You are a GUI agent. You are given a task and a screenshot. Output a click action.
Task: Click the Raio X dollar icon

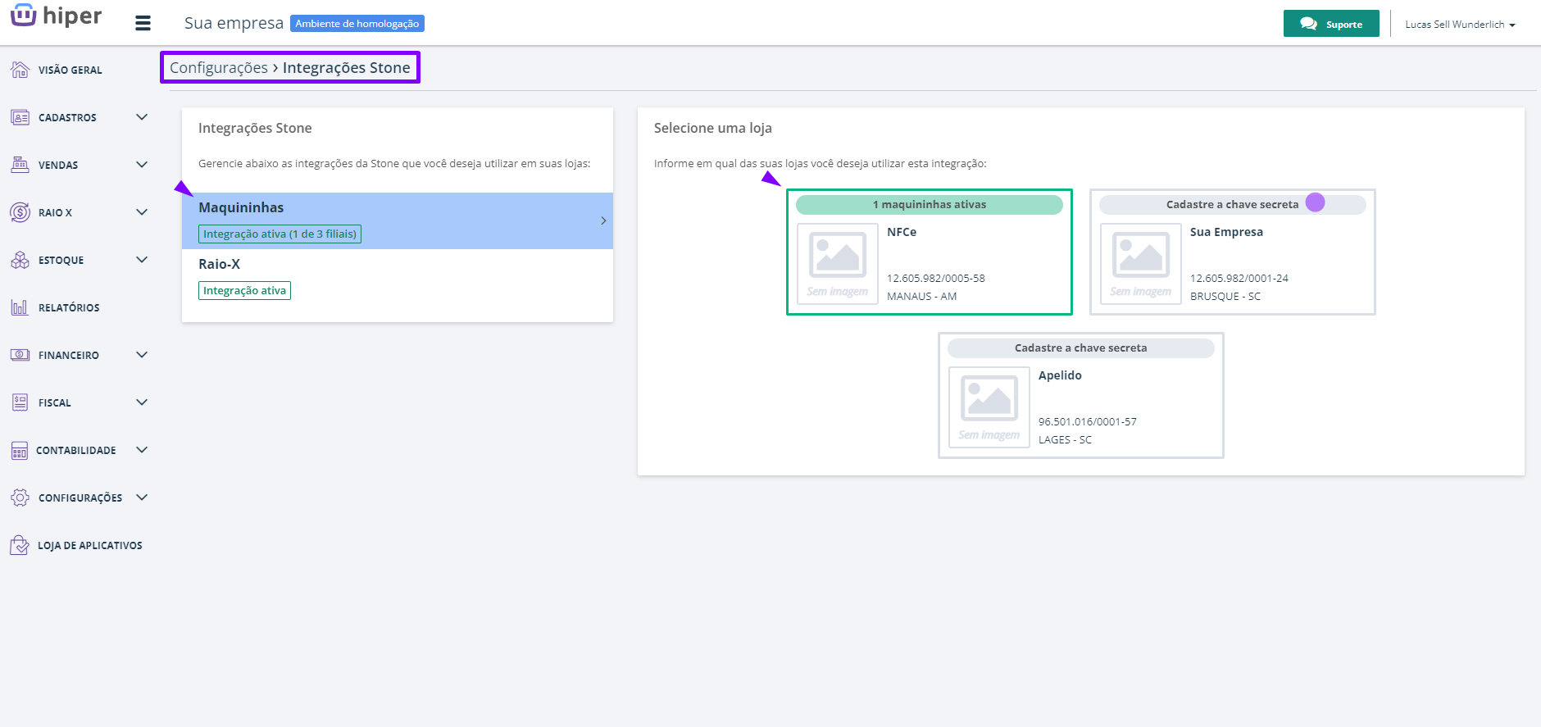[20, 212]
